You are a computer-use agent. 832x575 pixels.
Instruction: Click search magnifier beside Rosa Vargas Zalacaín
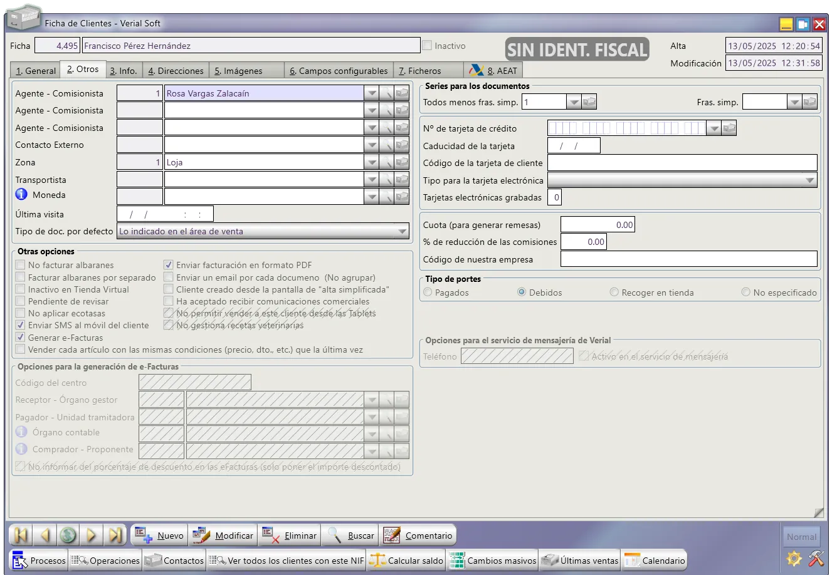tap(387, 93)
